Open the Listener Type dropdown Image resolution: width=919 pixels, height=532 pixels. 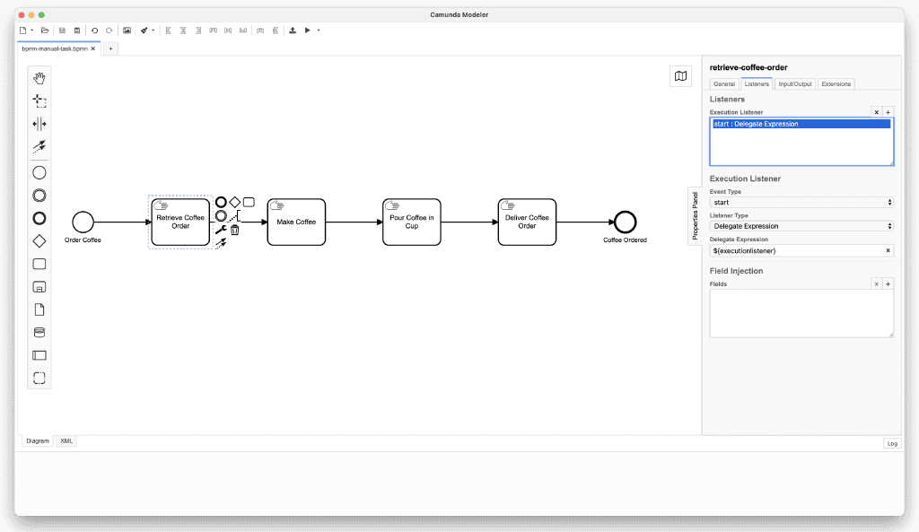coord(801,226)
